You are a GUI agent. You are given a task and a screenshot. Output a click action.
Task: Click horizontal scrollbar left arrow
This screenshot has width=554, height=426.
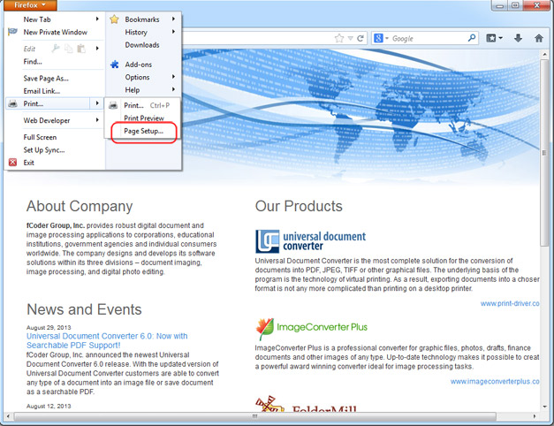click(8, 416)
